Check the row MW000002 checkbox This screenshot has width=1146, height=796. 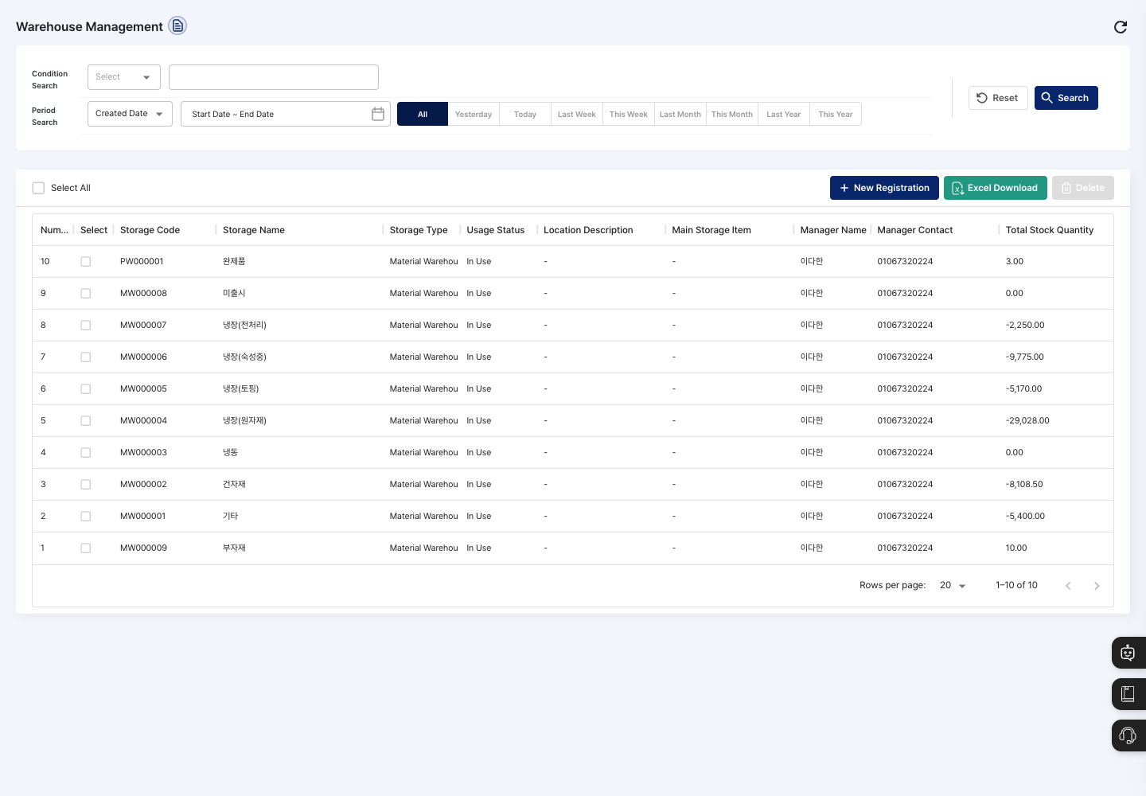[86, 485]
